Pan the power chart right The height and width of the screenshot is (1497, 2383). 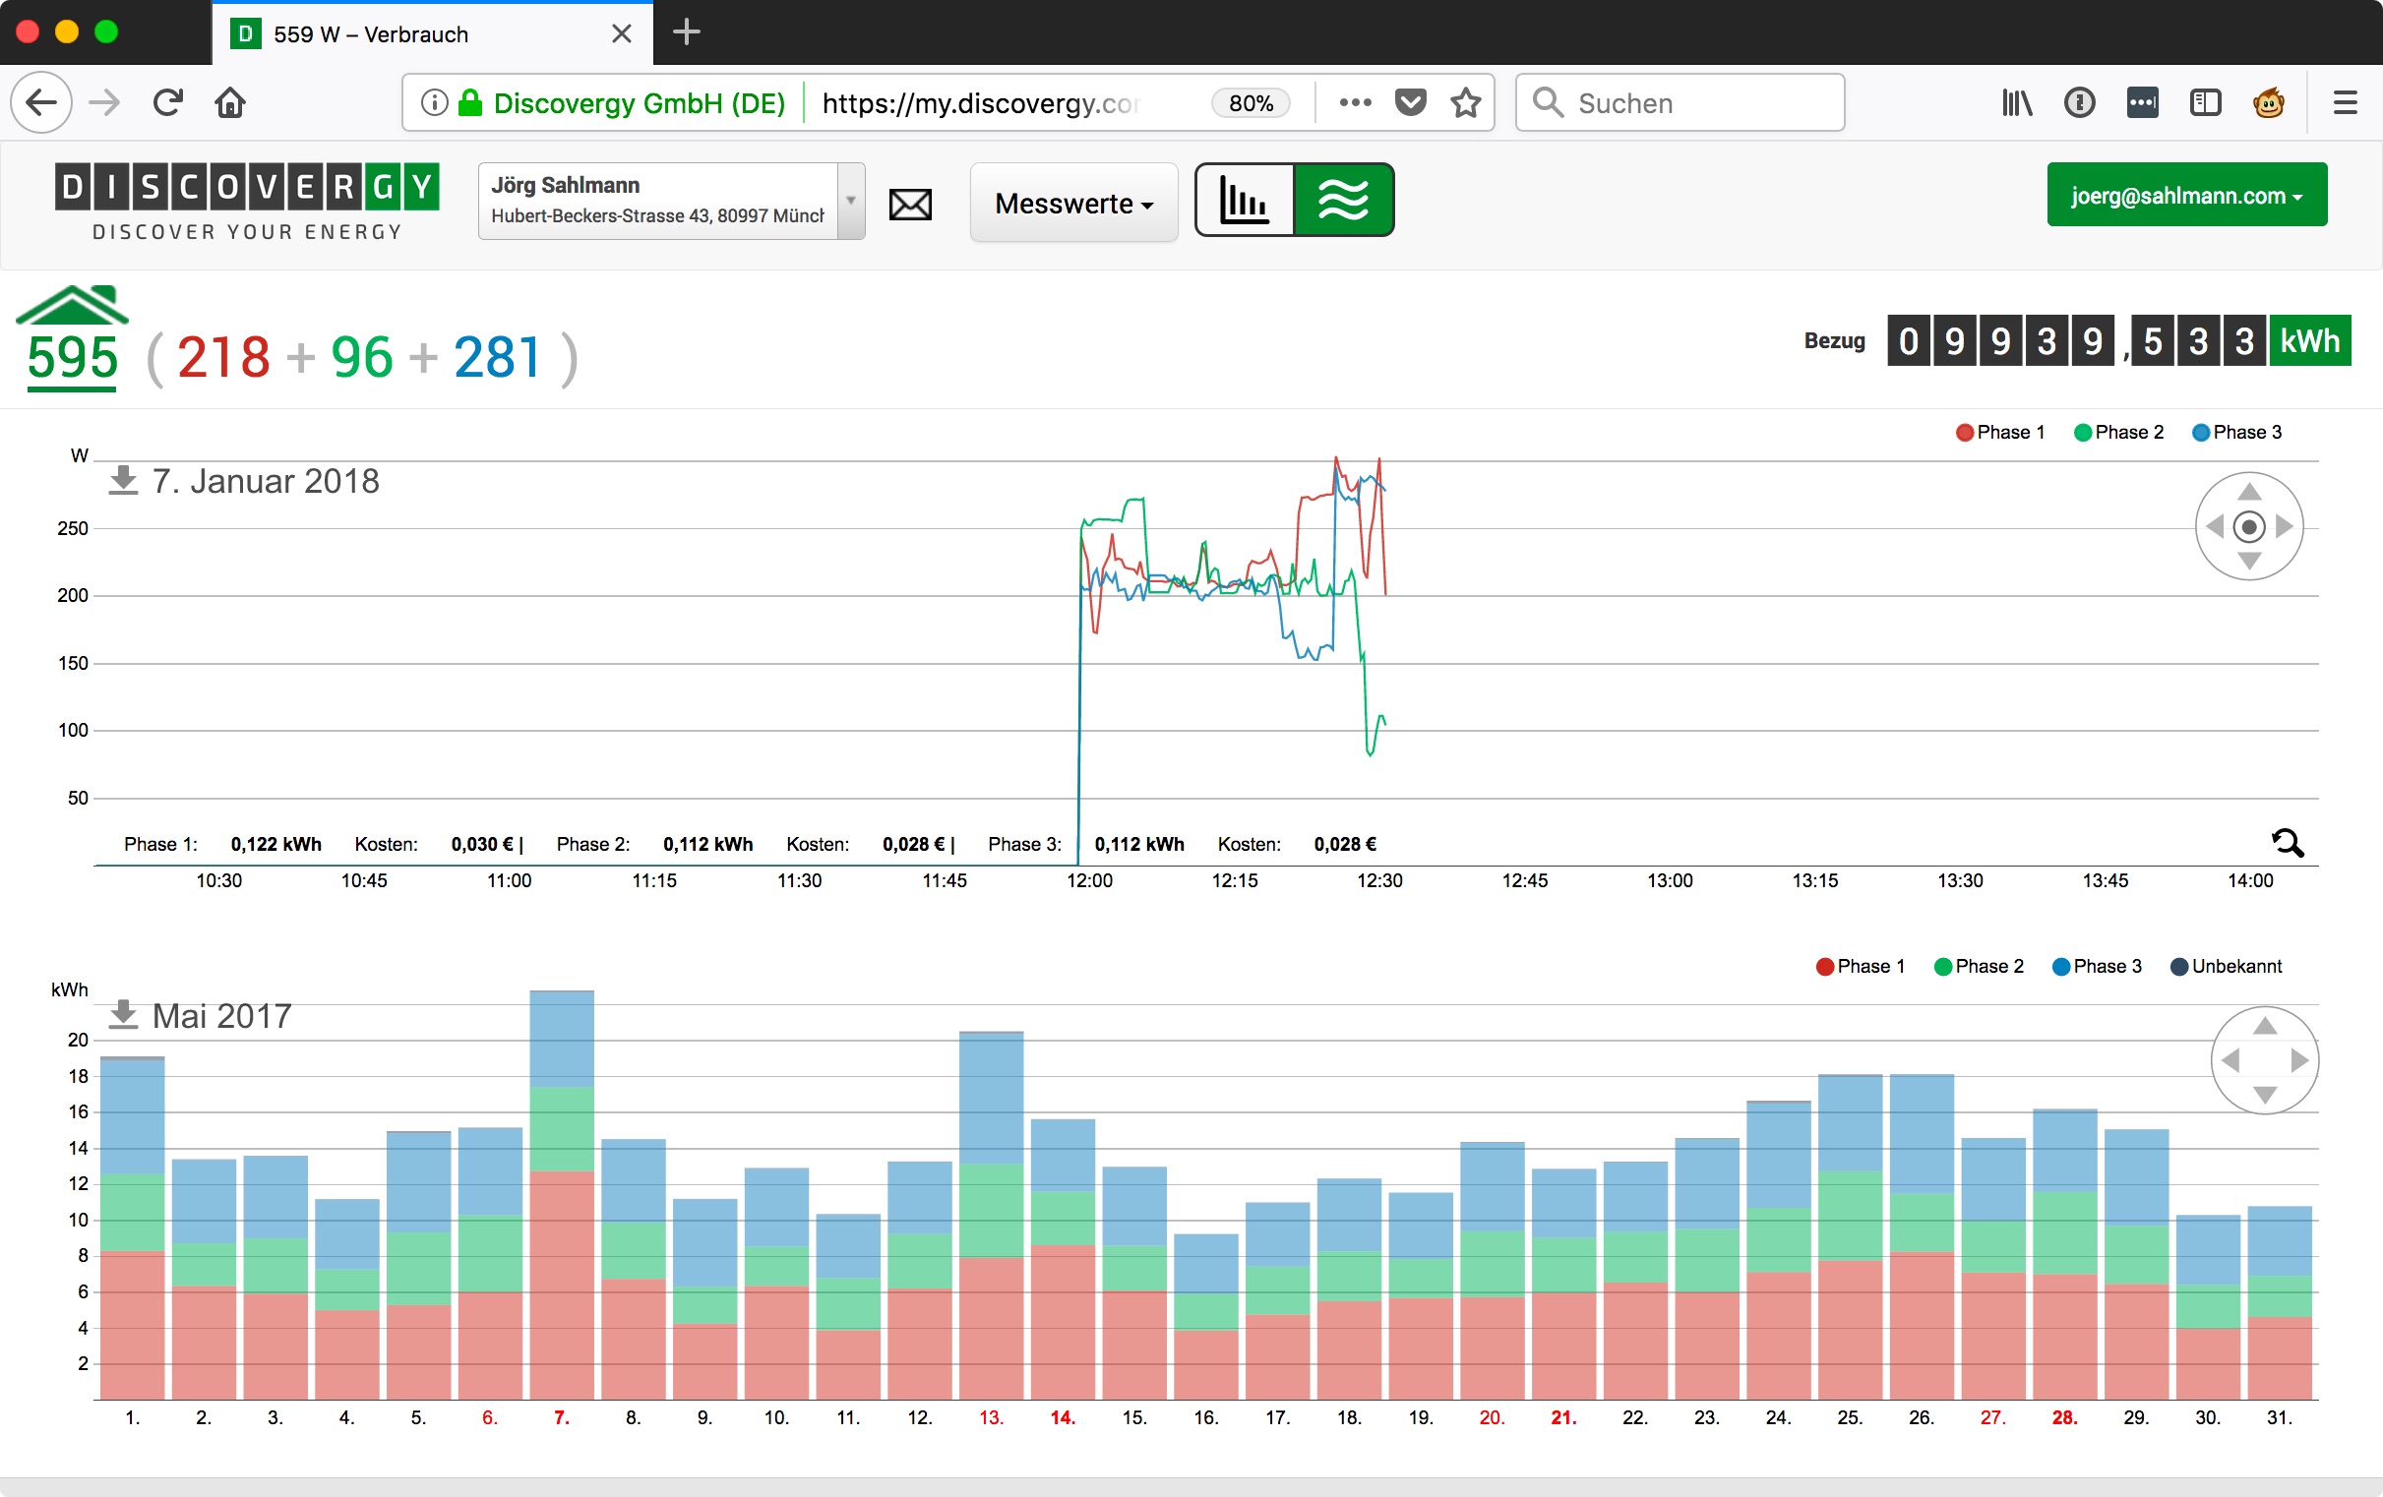2284,526
